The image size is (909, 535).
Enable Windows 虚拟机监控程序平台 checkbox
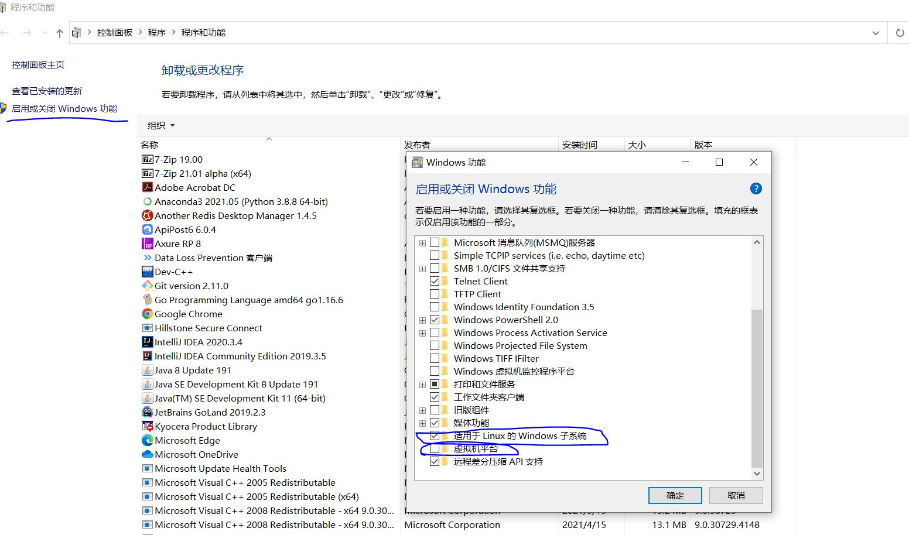(435, 371)
